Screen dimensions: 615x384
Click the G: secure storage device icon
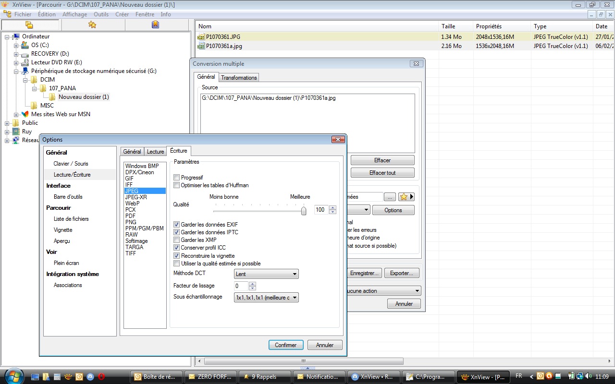tap(25, 71)
